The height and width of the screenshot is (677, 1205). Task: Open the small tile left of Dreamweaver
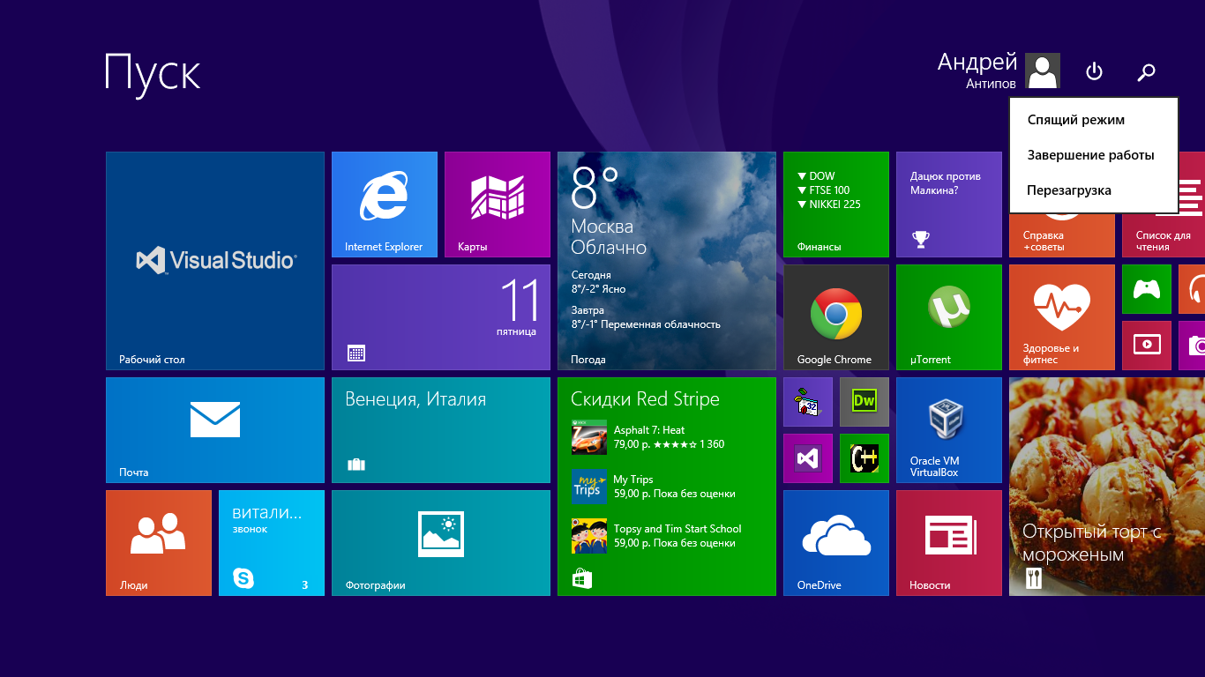[807, 402]
